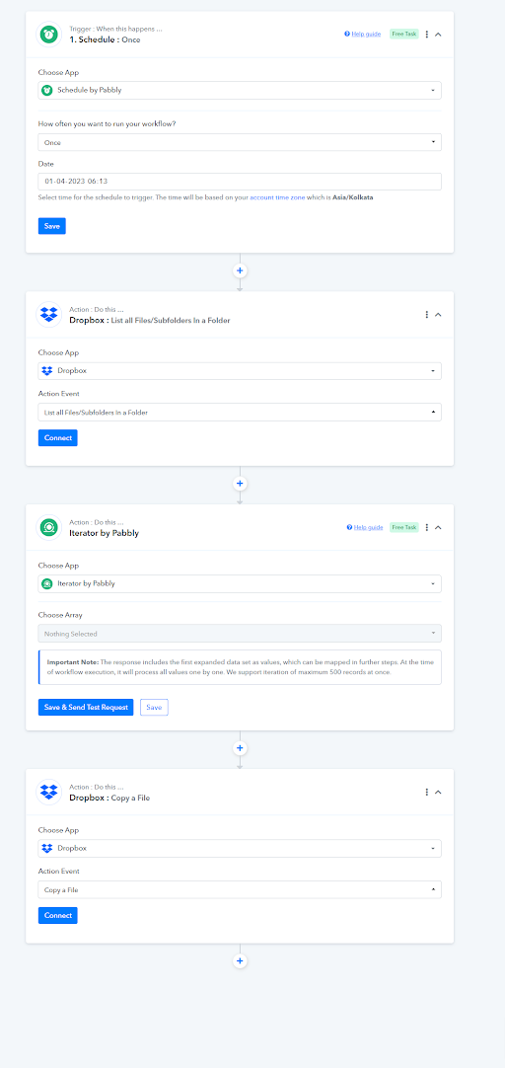Open three-dot menu on Dropbox Copy a File step

pyautogui.click(x=427, y=793)
